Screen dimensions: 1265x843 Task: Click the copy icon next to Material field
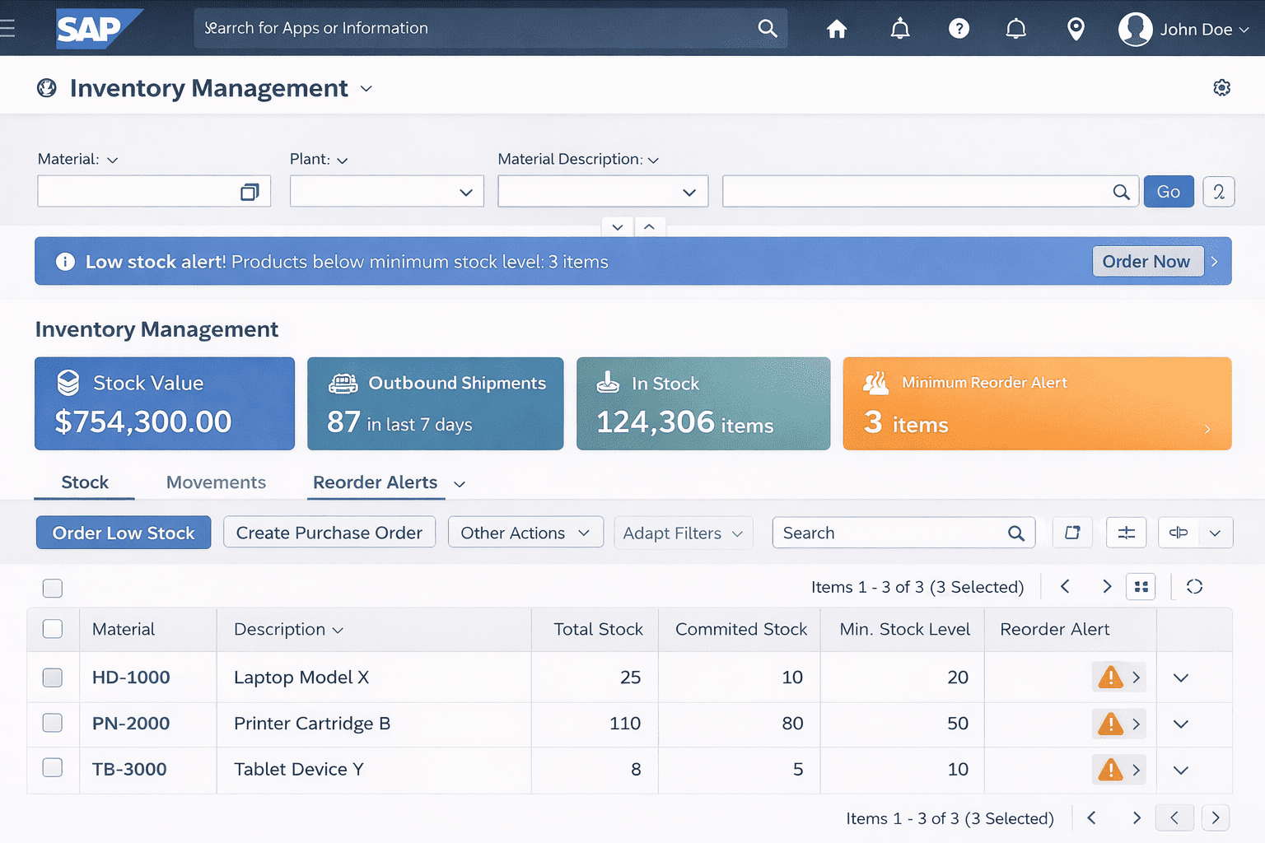pos(250,190)
